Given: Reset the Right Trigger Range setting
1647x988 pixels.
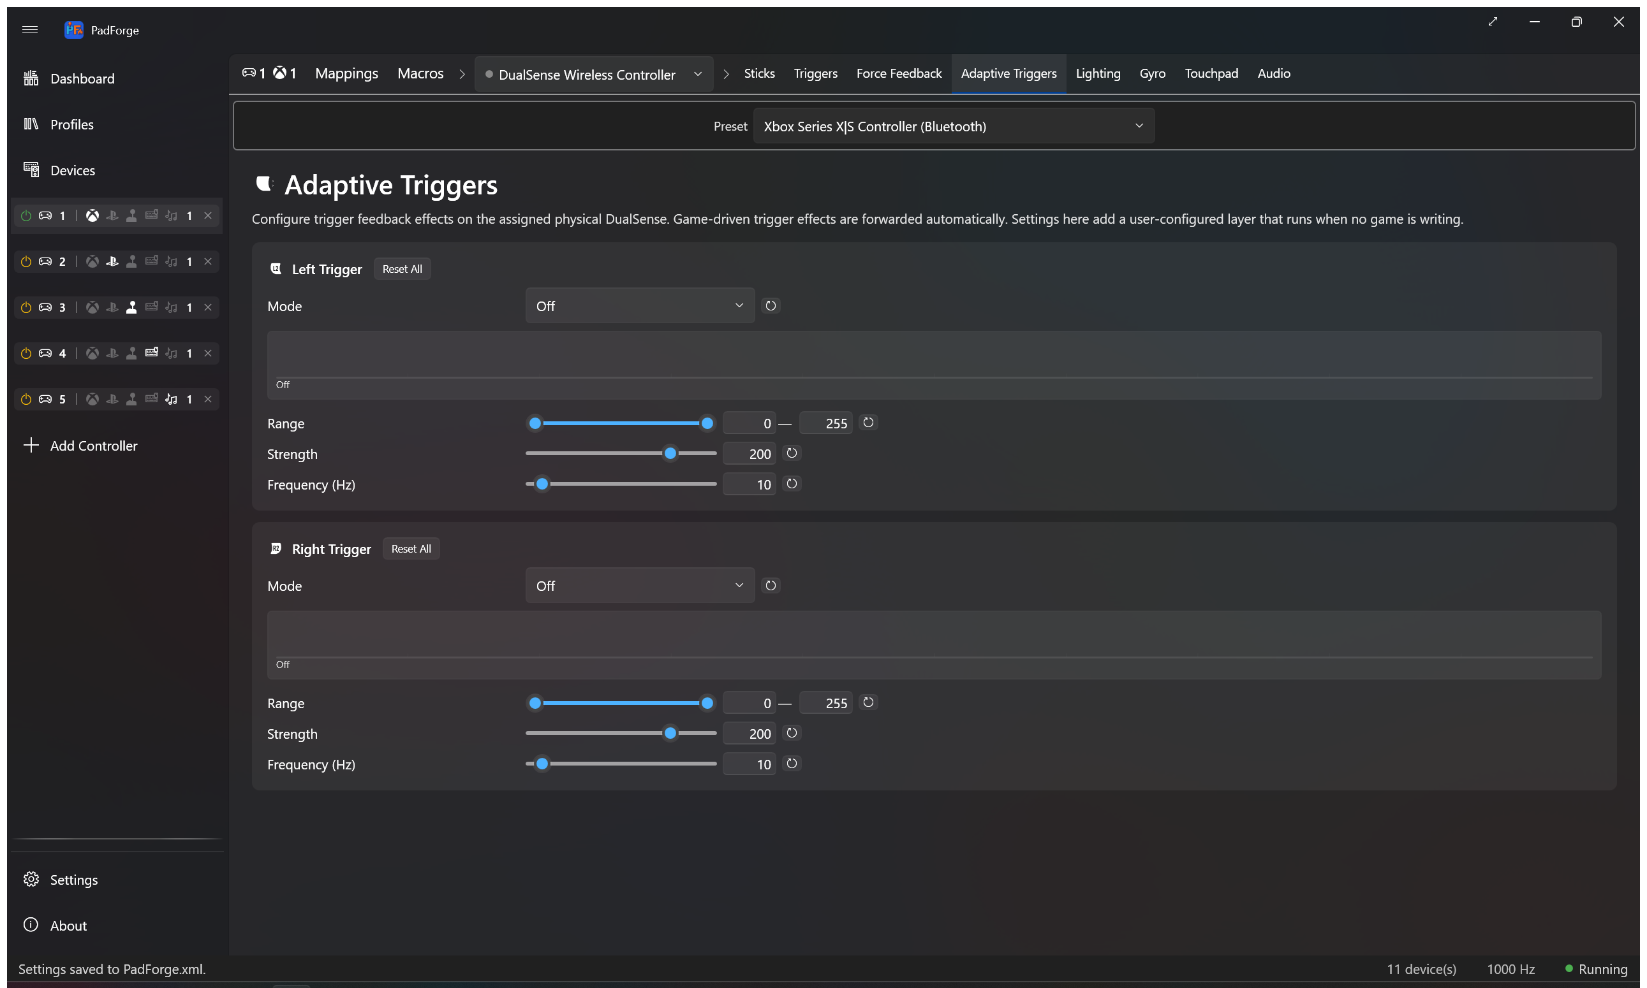Looking at the screenshot, I should tap(868, 702).
